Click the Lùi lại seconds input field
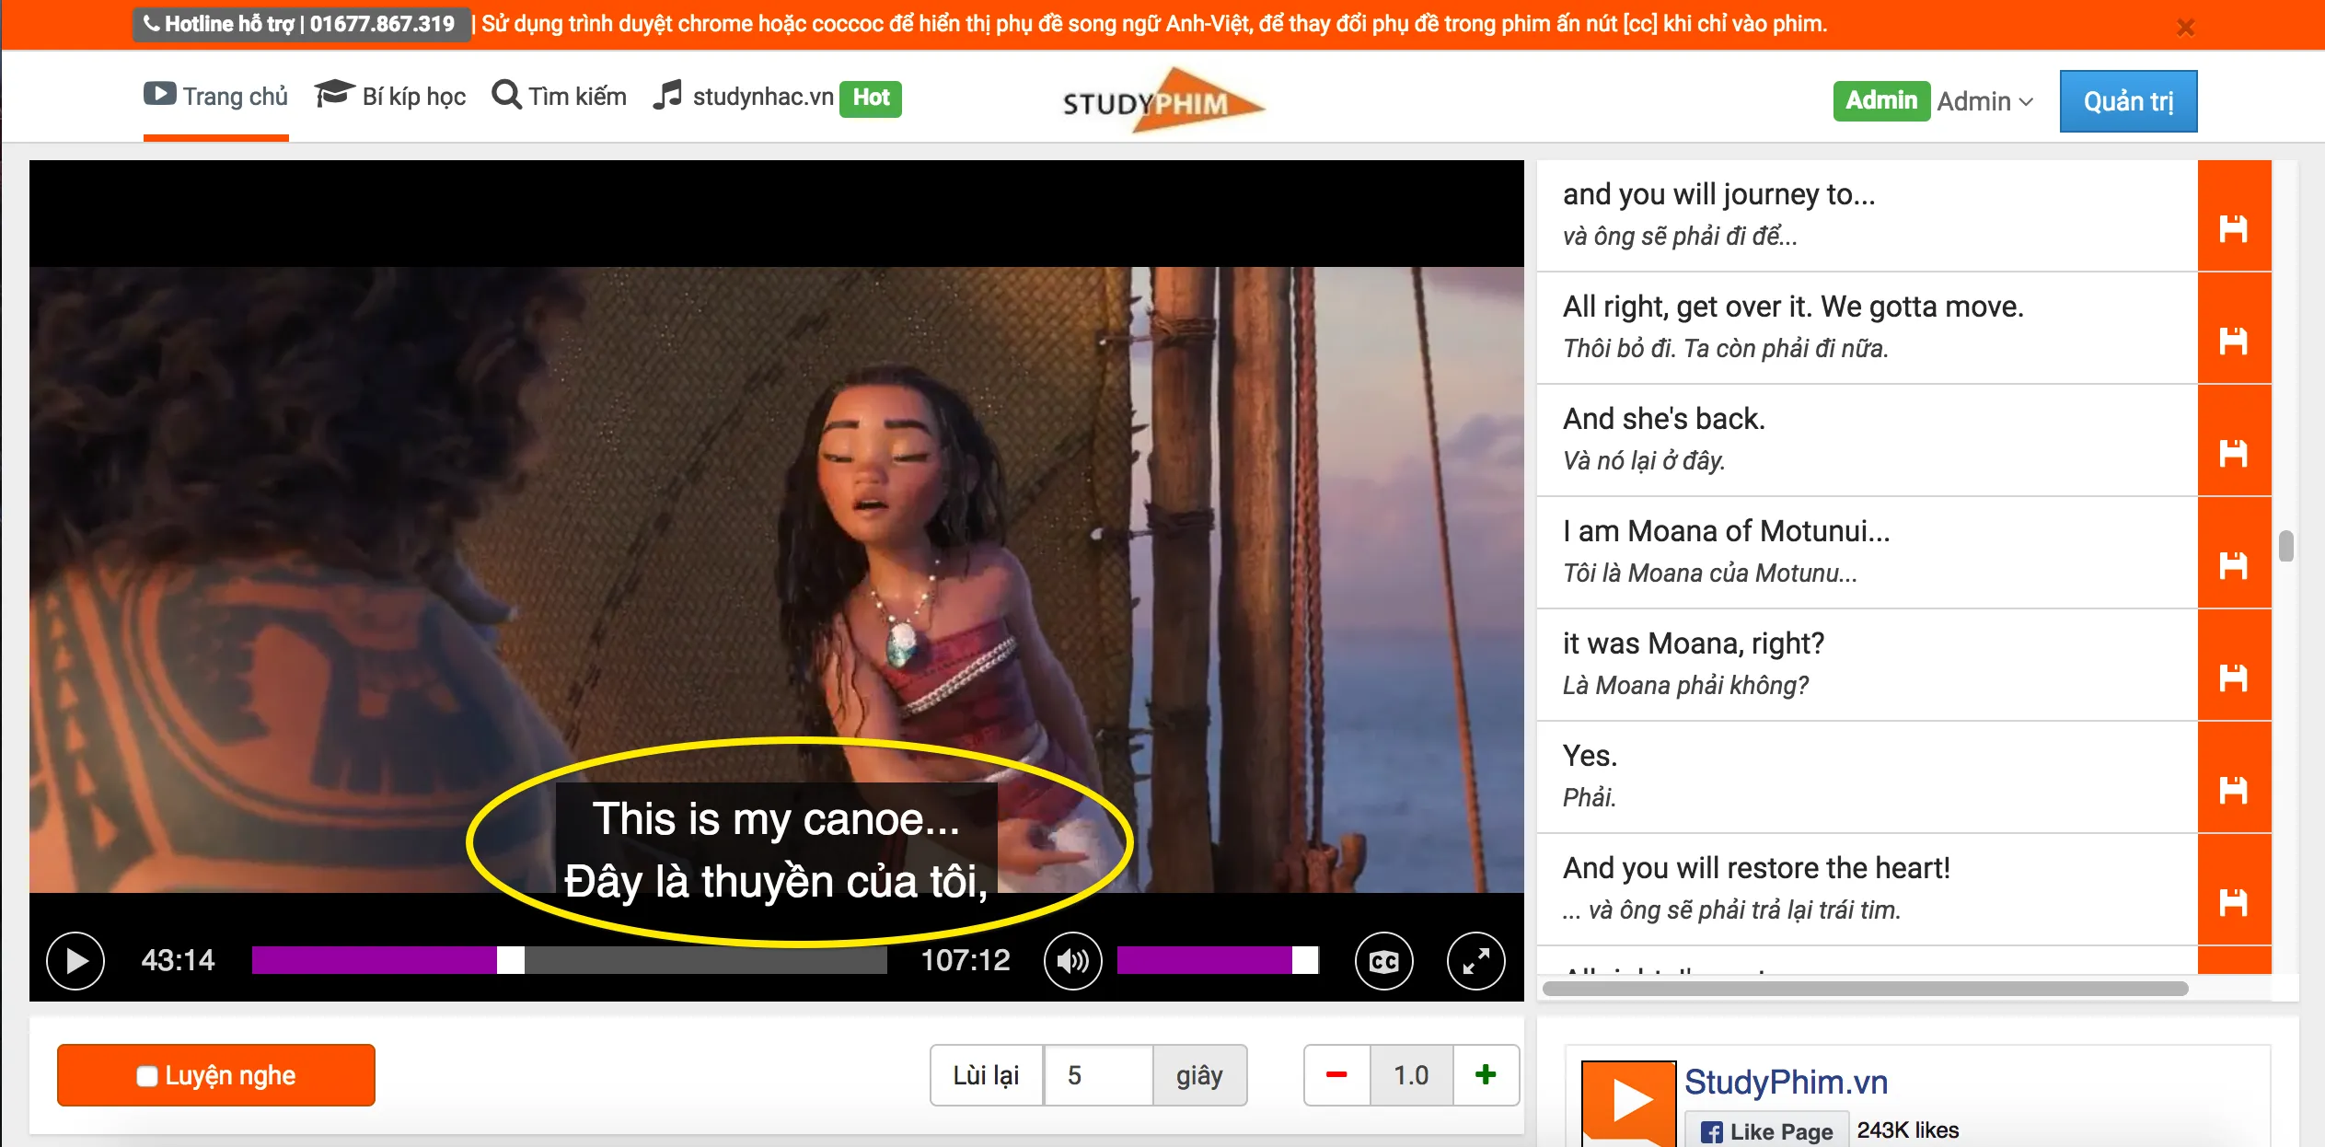This screenshot has width=2325, height=1147. (x=1098, y=1074)
